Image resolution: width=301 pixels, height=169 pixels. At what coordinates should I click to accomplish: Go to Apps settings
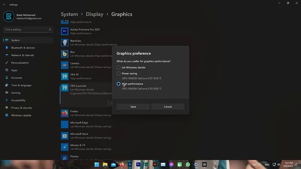pyautogui.click(x=28, y=70)
